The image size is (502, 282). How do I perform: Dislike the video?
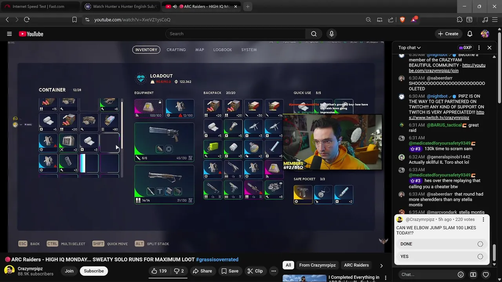point(179,271)
